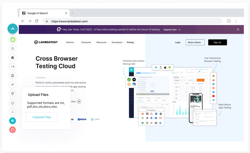Select the Google UI Search tab
This screenshot has height=153, width=250.
[x=44, y=13]
